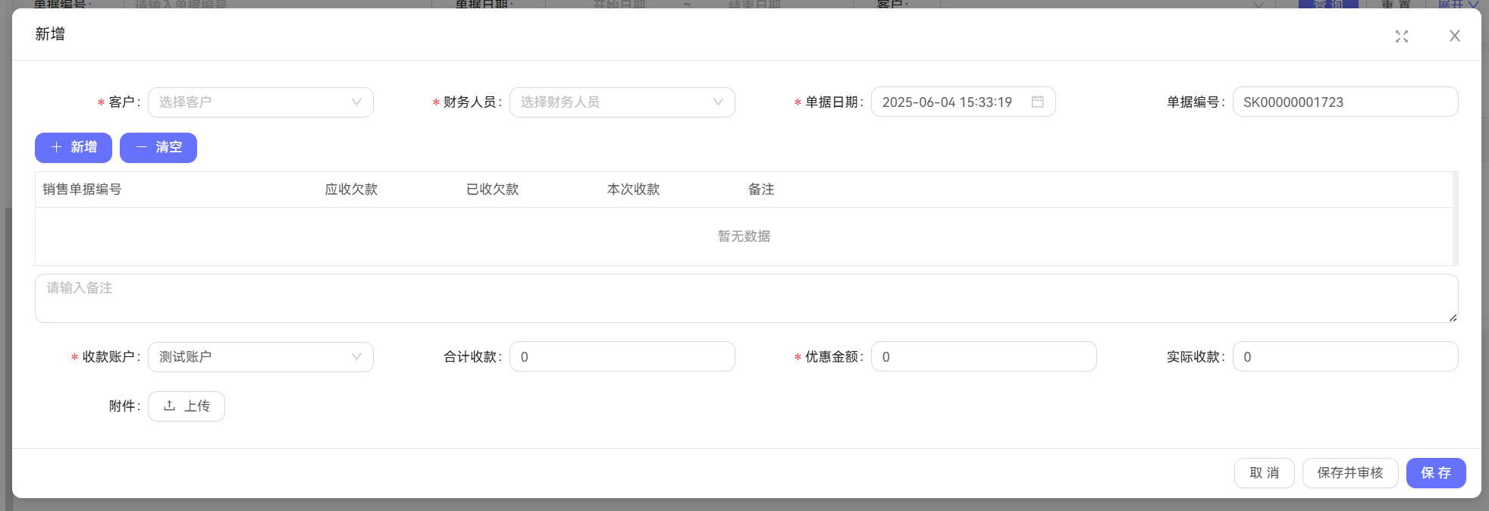Click the table's vertical scrollbar

(x=1455, y=218)
